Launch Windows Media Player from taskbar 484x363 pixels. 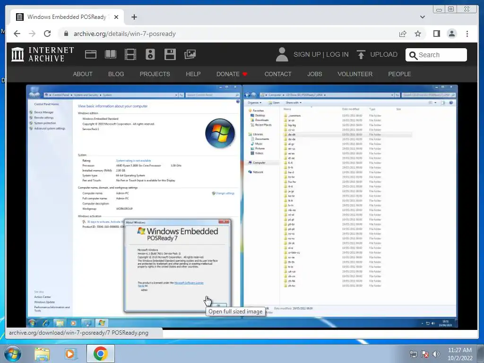point(71,354)
